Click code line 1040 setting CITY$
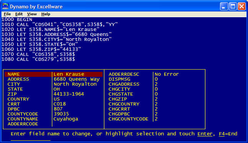 [x=57, y=39]
